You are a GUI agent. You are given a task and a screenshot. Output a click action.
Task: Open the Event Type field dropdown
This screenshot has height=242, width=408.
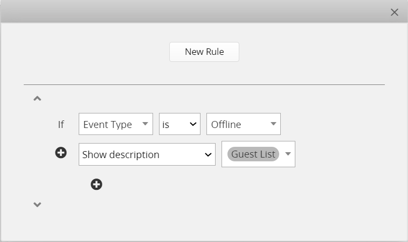pos(116,124)
